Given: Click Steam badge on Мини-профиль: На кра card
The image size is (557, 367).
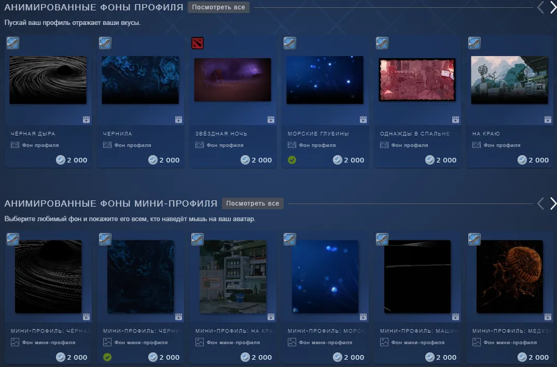Looking at the screenshot, I should click(x=198, y=239).
